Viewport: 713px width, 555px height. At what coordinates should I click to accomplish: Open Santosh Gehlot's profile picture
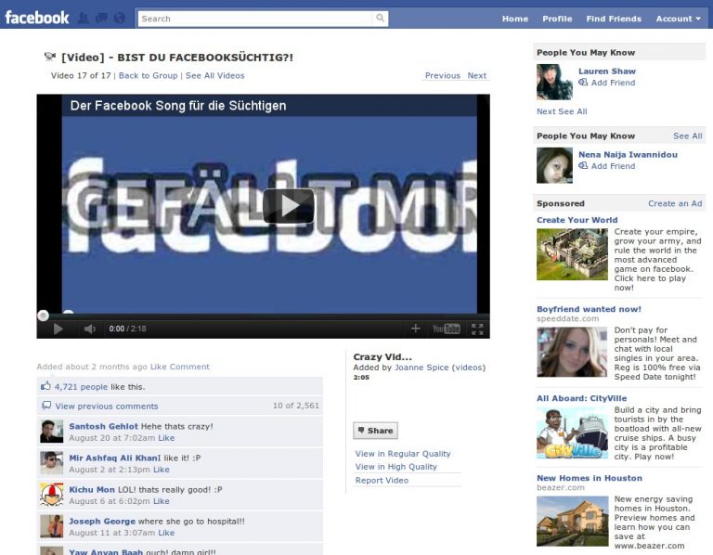coord(51,432)
